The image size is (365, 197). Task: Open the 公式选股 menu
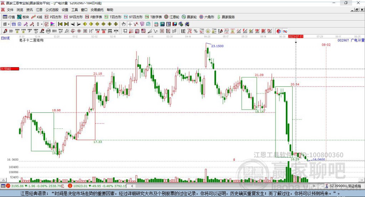[52, 10]
